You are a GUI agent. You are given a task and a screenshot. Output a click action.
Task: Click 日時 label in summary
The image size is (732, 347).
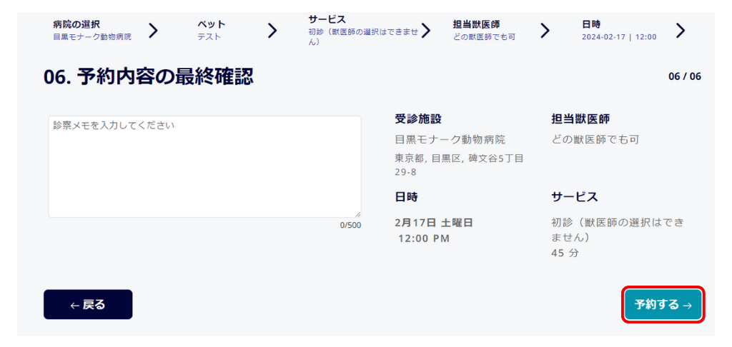[406, 197]
